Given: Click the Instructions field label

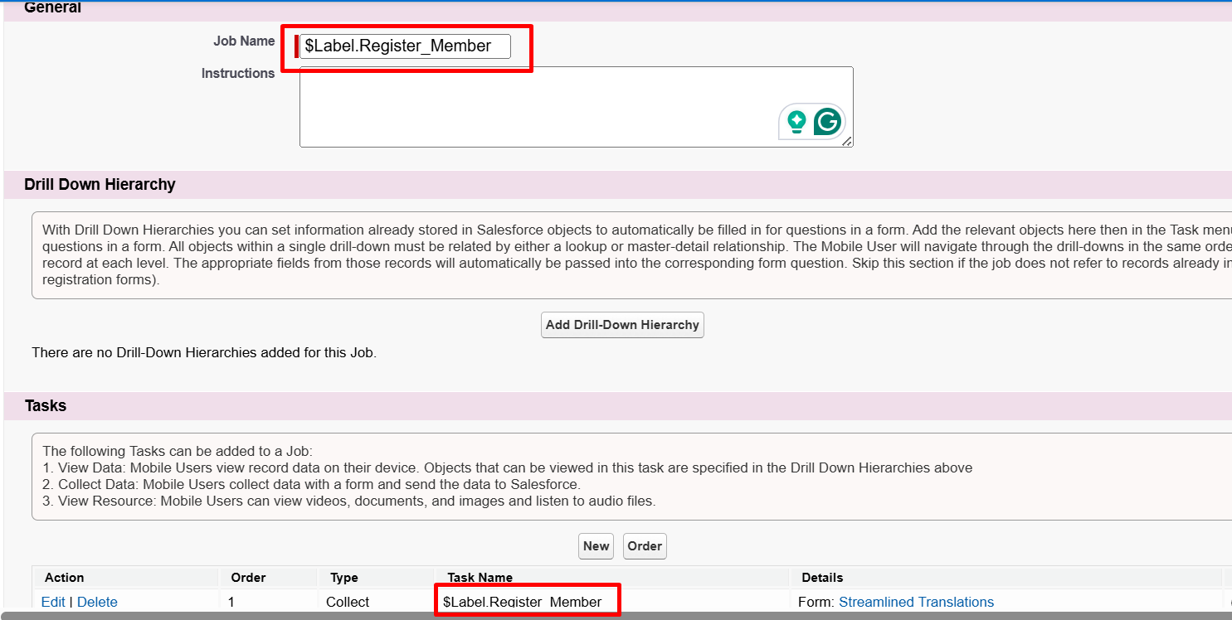Looking at the screenshot, I should 238,73.
